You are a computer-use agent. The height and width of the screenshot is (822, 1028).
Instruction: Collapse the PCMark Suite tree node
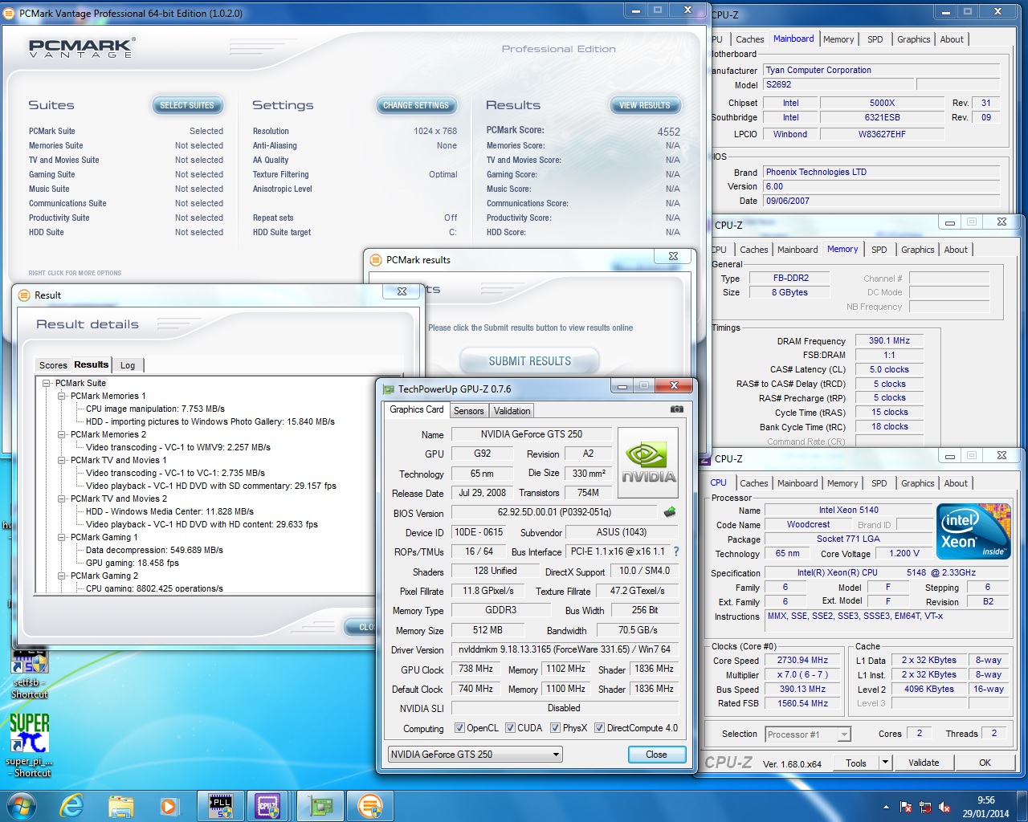pyautogui.click(x=47, y=384)
